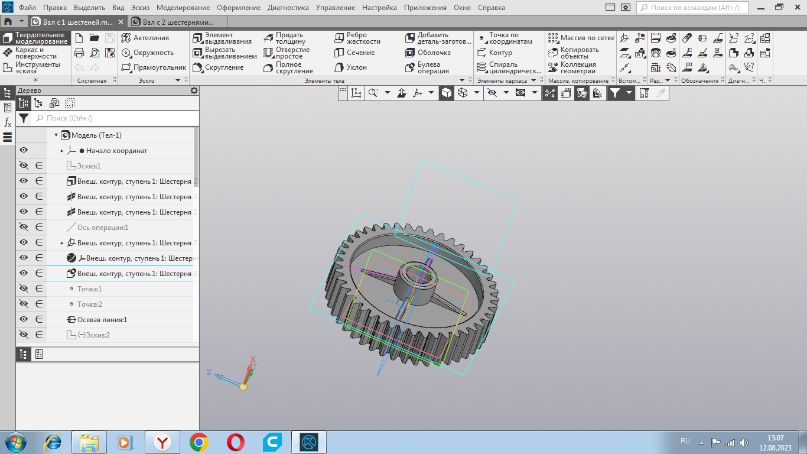Expand the Начало координат tree node

pos(62,151)
